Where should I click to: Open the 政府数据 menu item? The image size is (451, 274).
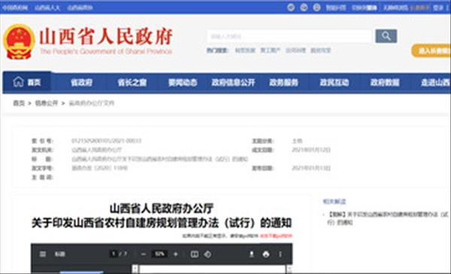pos(385,83)
